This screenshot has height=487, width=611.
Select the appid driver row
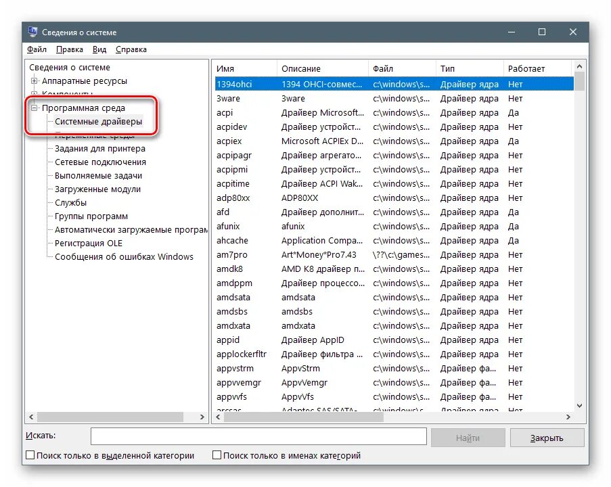[394, 340]
